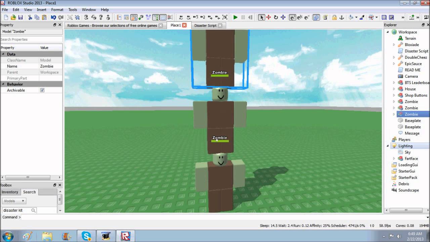Collapse the Data properties section
Image resolution: width=430 pixels, height=242 pixels.
[3, 54]
